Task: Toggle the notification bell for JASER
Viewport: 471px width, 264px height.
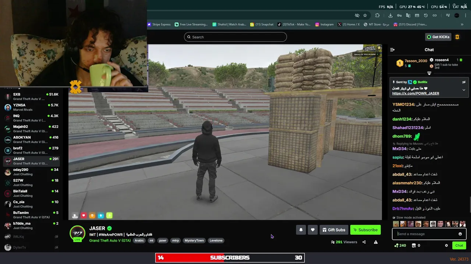Action: 301,230
